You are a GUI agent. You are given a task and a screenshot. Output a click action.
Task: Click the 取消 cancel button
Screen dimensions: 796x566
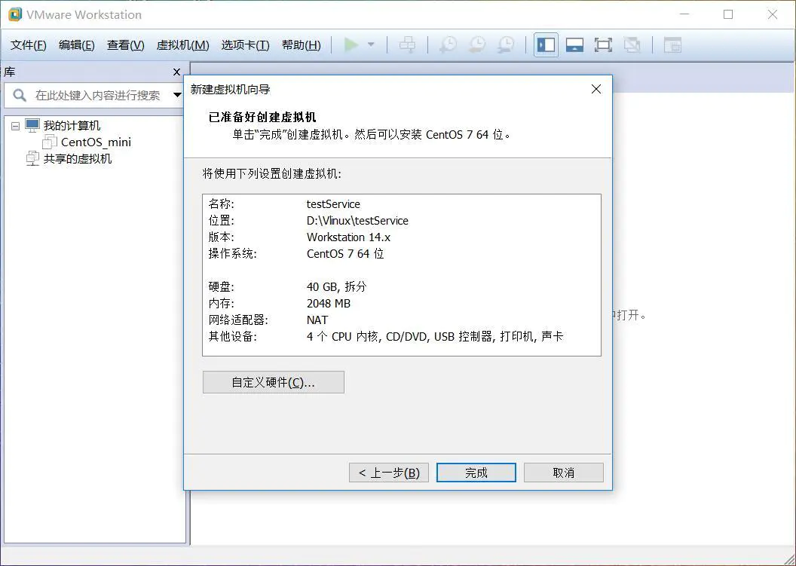point(564,473)
